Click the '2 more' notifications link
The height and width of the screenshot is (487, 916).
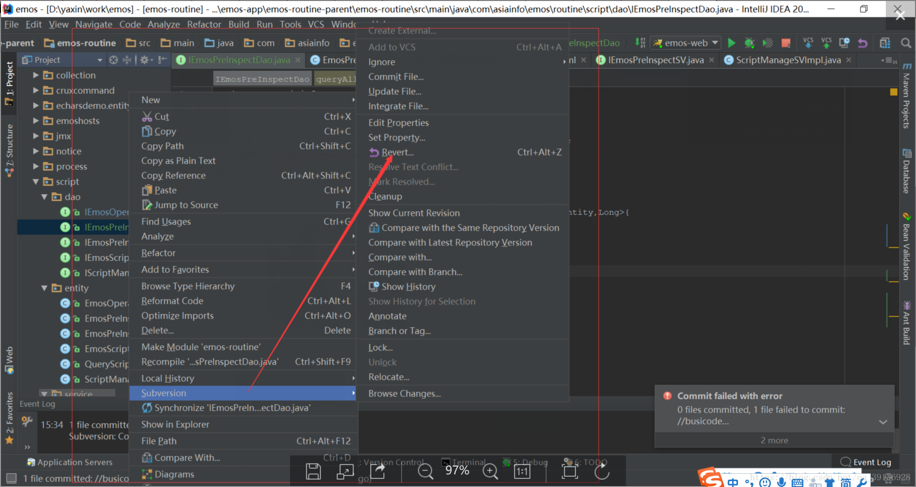(x=774, y=440)
